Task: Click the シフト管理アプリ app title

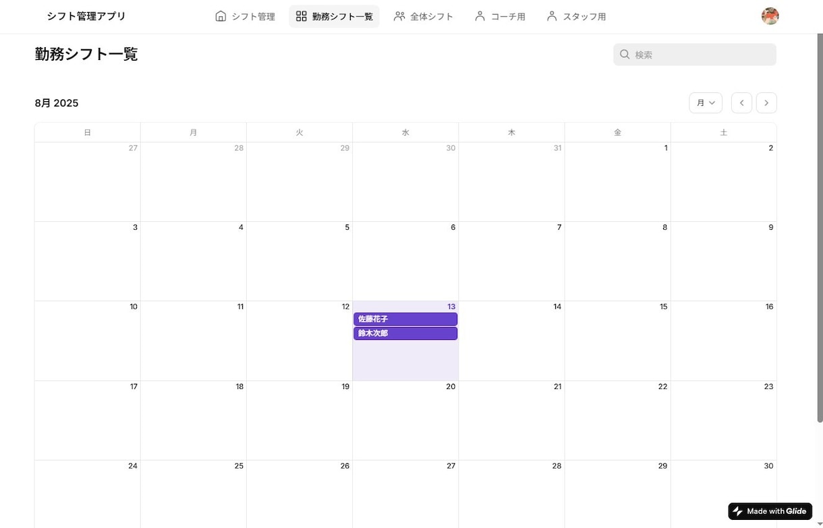Action: click(x=86, y=16)
